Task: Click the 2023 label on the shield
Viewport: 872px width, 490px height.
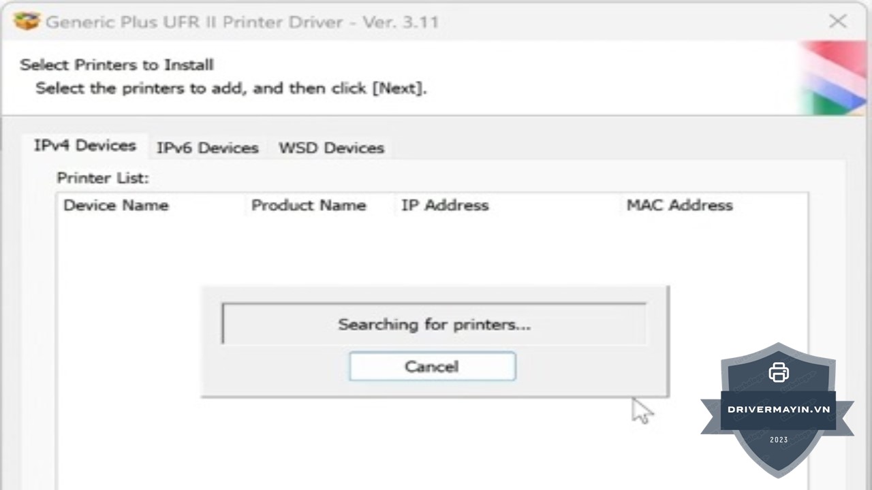Action: click(778, 440)
